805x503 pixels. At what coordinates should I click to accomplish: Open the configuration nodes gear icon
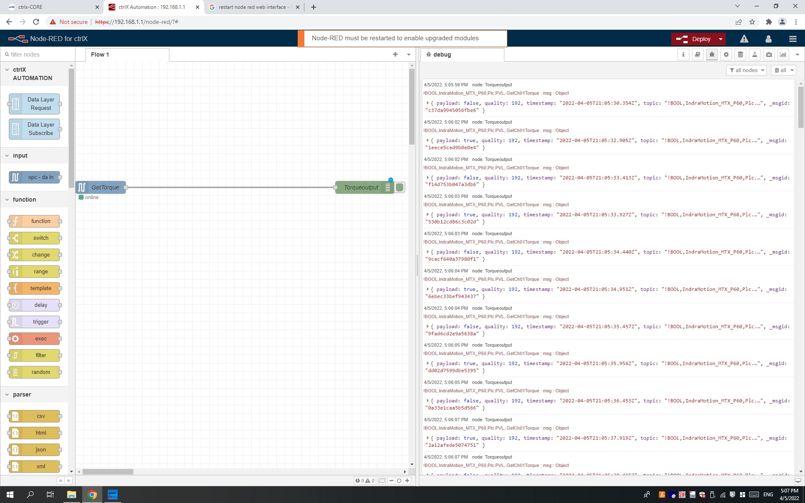(x=726, y=54)
